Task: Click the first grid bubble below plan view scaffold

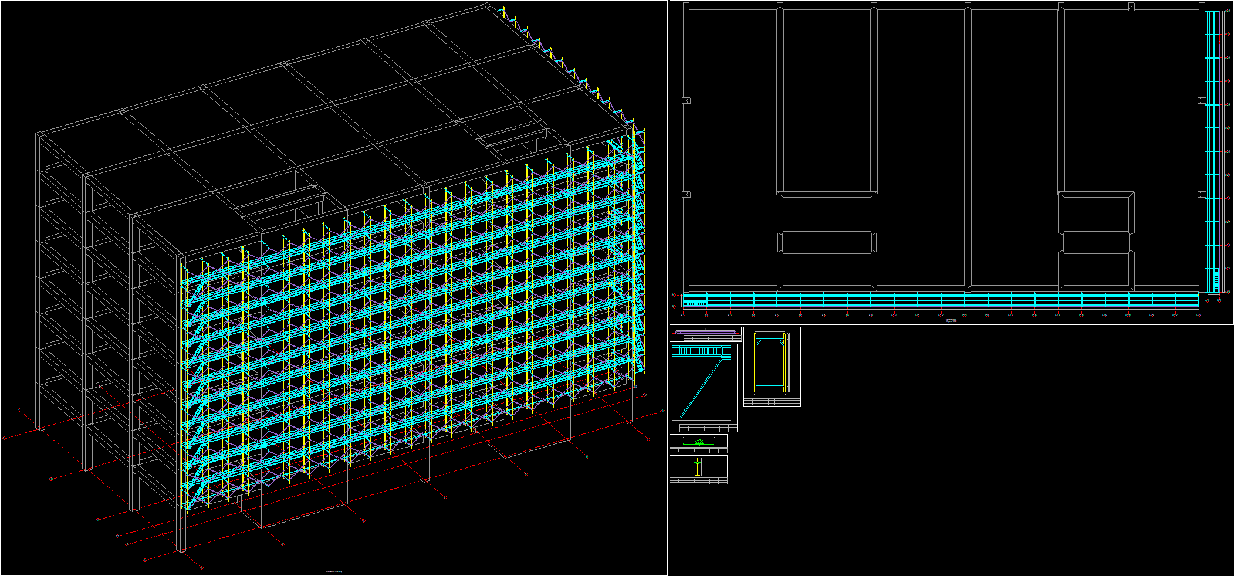Action: point(682,316)
